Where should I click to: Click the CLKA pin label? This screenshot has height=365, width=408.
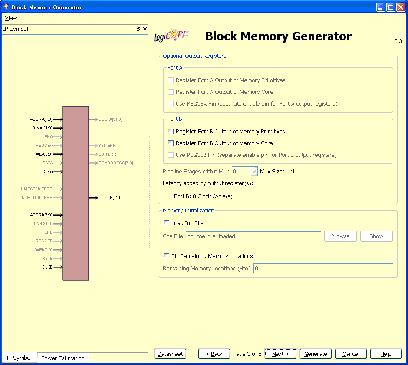[x=47, y=172]
